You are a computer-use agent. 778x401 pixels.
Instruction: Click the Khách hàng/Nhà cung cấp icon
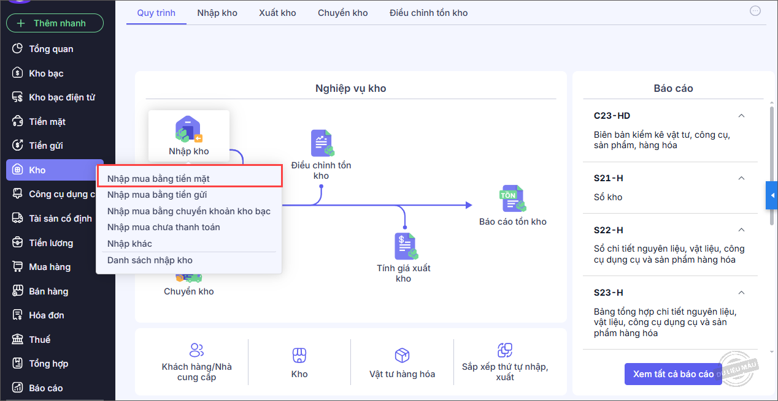click(196, 350)
